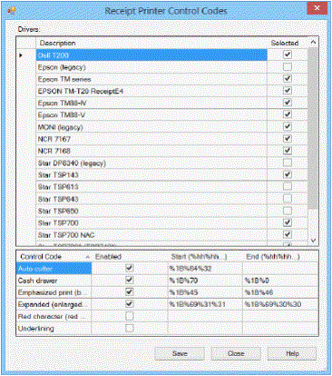This screenshot has height=376, width=332.
Task: Toggle Star TSP700 NAC Selected checkbox
Action: pyautogui.click(x=288, y=234)
